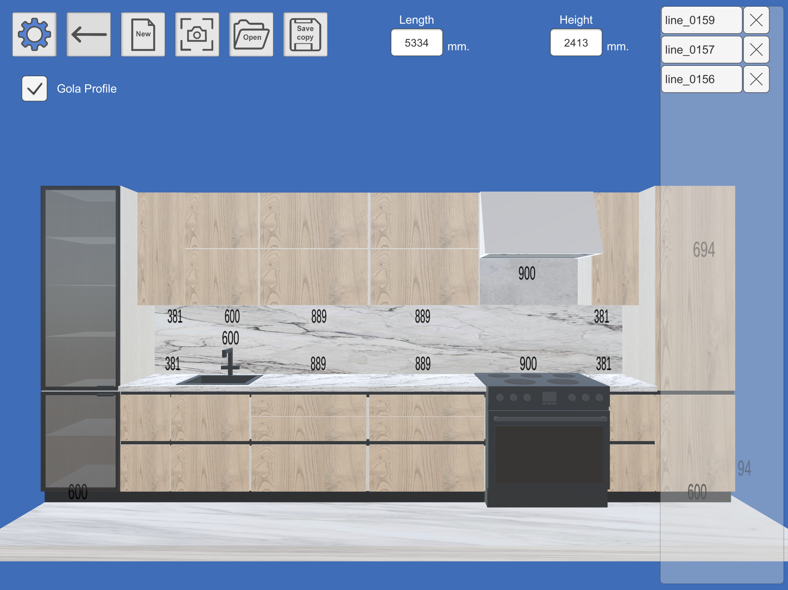Click the black oven stove unit
The image size is (788, 590).
(x=548, y=452)
